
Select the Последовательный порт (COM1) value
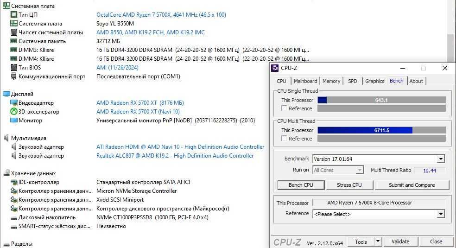point(138,76)
